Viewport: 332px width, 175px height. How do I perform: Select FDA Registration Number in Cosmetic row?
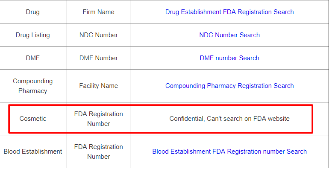coord(98,119)
